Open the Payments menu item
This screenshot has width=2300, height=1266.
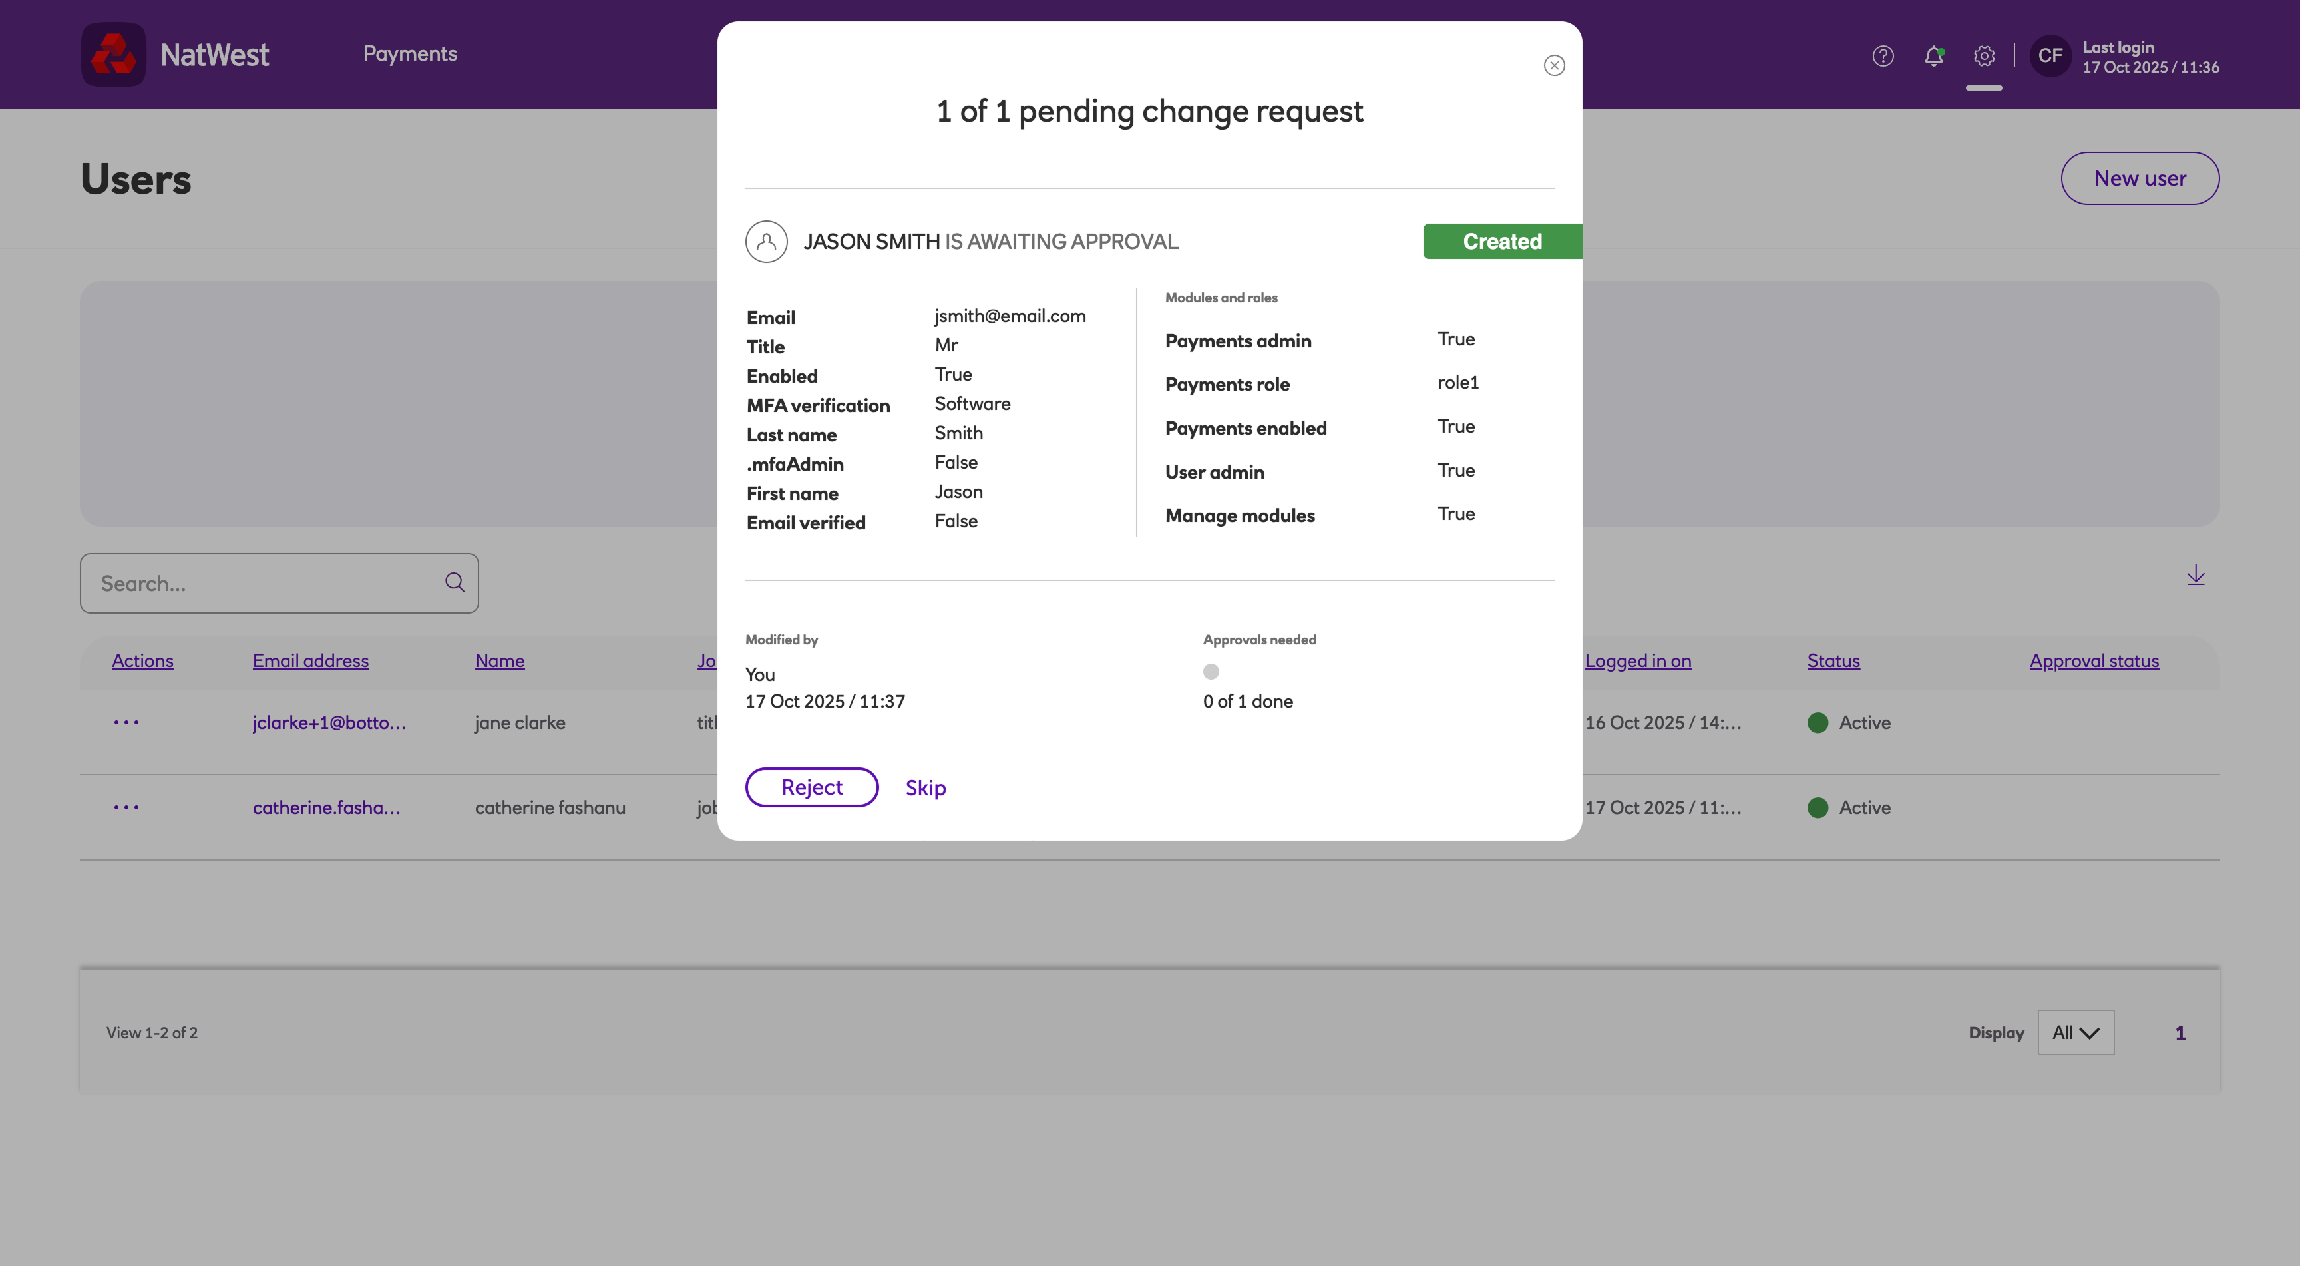click(x=410, y=53)
